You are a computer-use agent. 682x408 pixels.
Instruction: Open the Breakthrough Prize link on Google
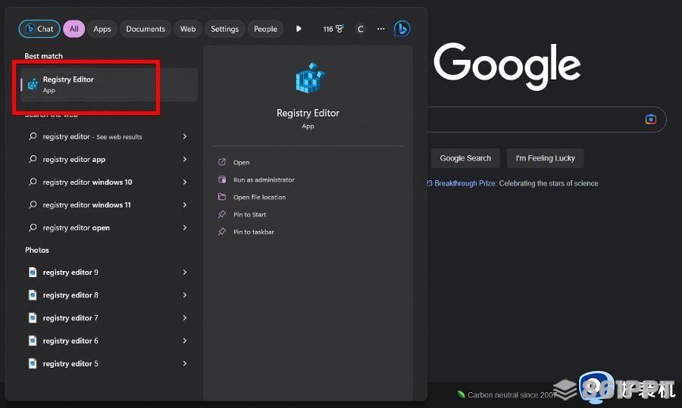[461, 183]
